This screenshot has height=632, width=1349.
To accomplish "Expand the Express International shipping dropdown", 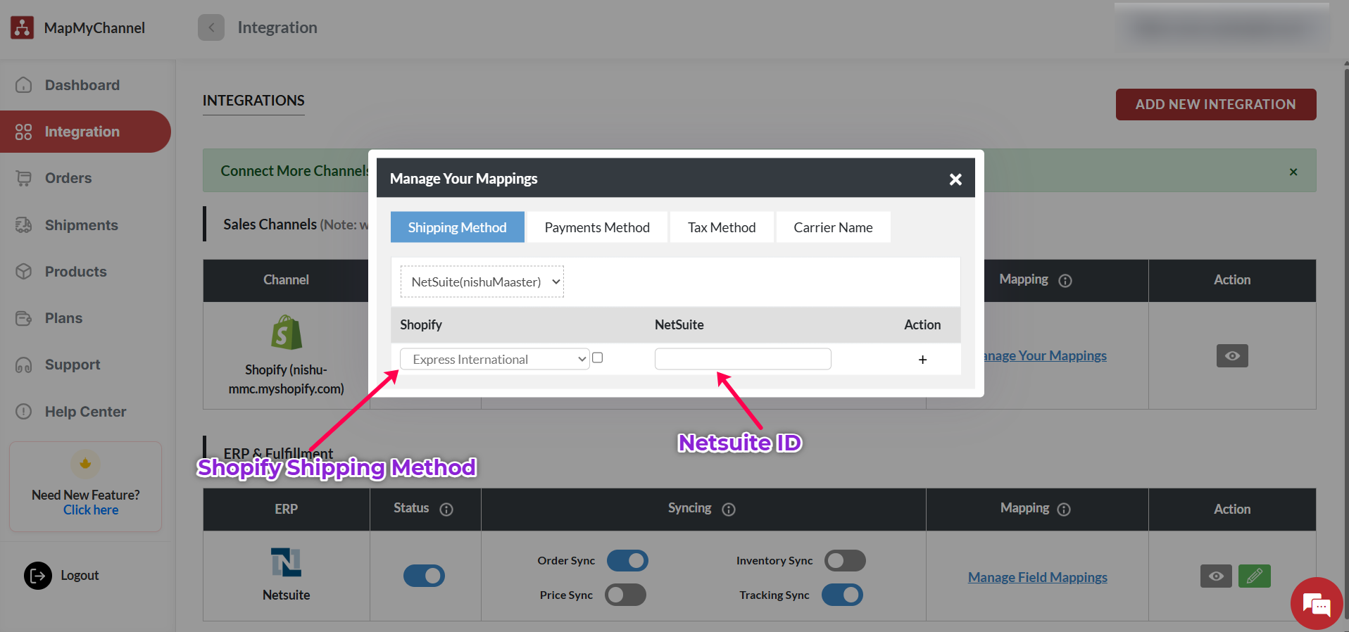I will [494, 360].
